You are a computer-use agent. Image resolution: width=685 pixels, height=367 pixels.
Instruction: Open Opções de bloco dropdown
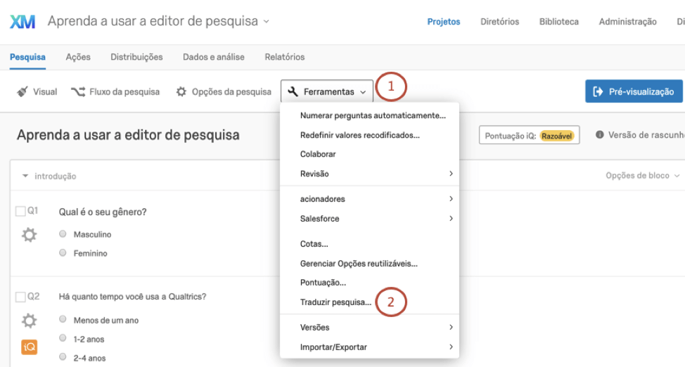[643, 176]
